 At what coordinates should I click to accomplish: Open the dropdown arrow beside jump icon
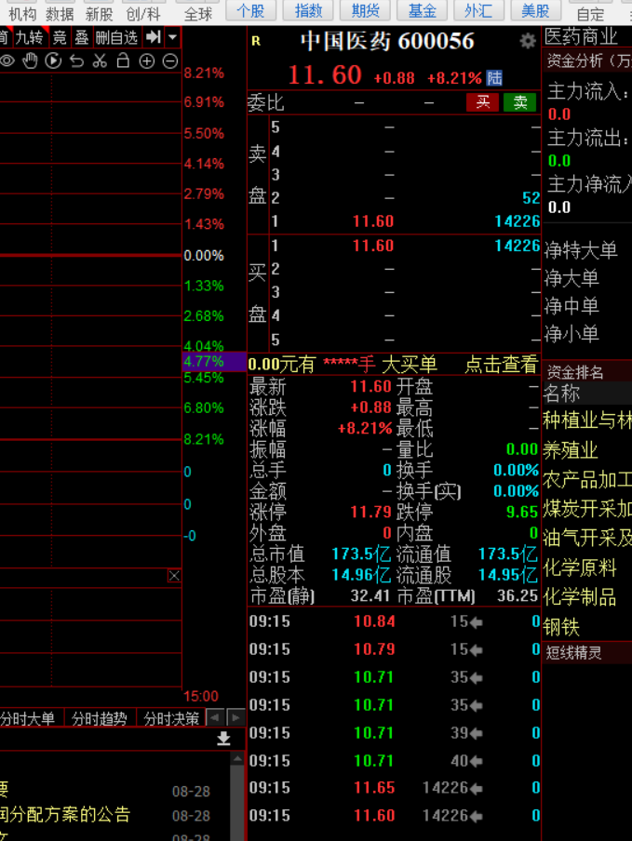172,37
